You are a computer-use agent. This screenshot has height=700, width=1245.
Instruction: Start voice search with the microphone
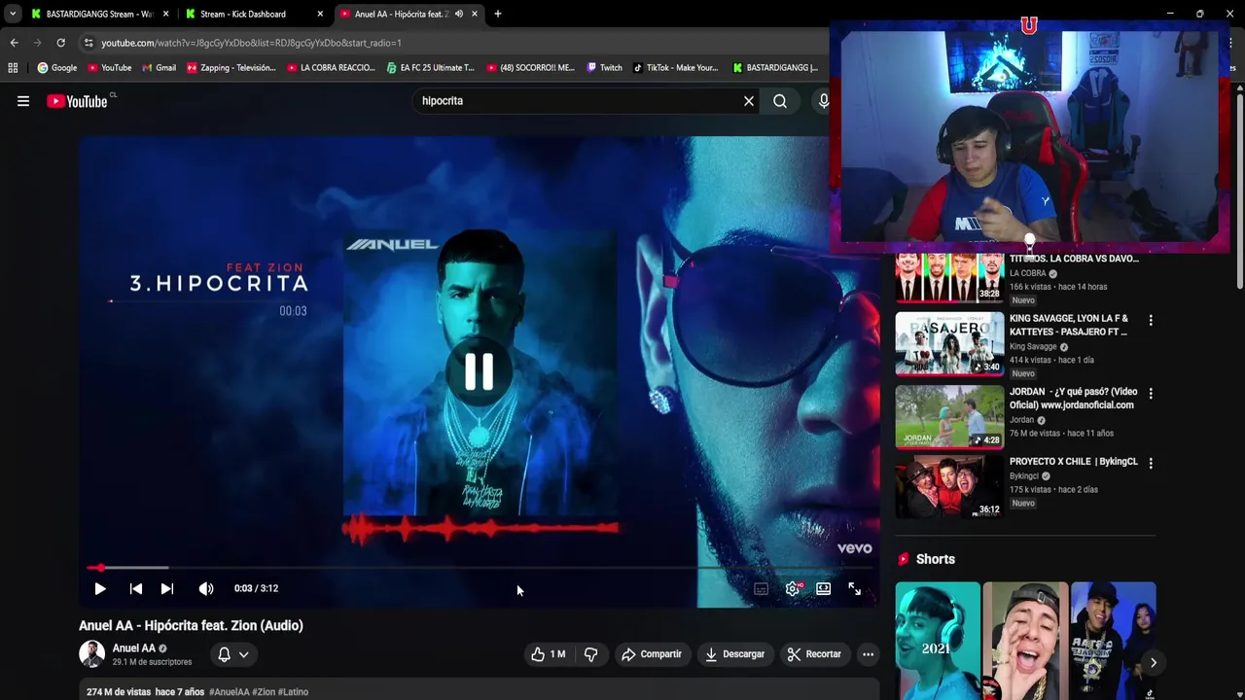(x=824, y=101)
